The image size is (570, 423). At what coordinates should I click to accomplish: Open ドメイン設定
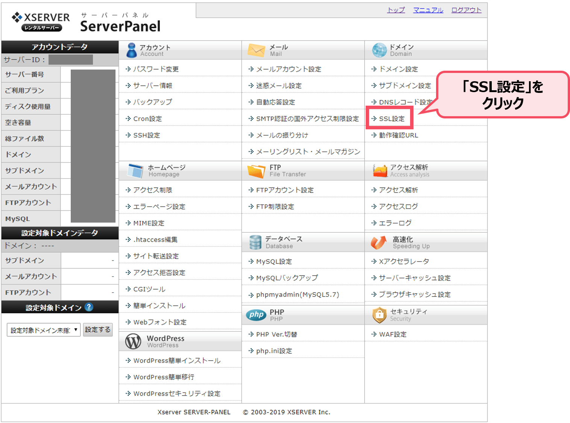pyautogui.click(x=398, y=69)
